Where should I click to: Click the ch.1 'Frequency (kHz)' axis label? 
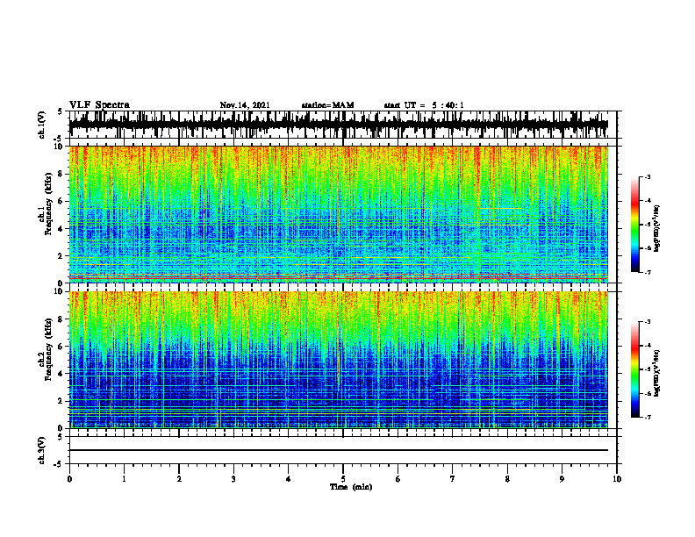[x=49, y=204]
